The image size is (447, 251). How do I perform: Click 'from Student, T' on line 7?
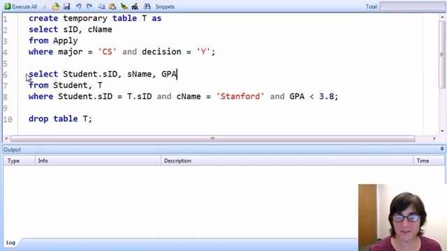click(x=66, y=85)
